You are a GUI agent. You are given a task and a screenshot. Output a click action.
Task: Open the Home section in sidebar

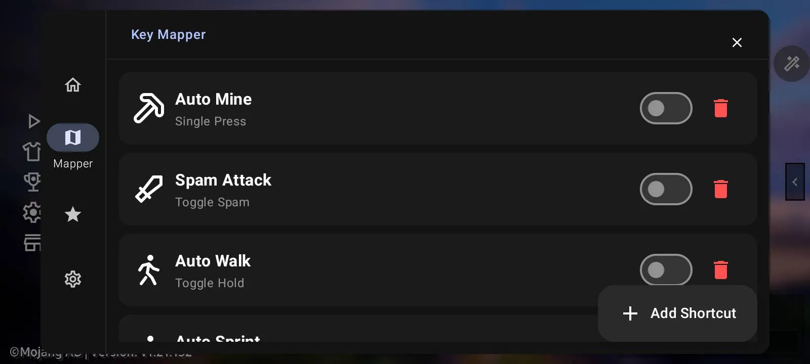tap(73, 85)
